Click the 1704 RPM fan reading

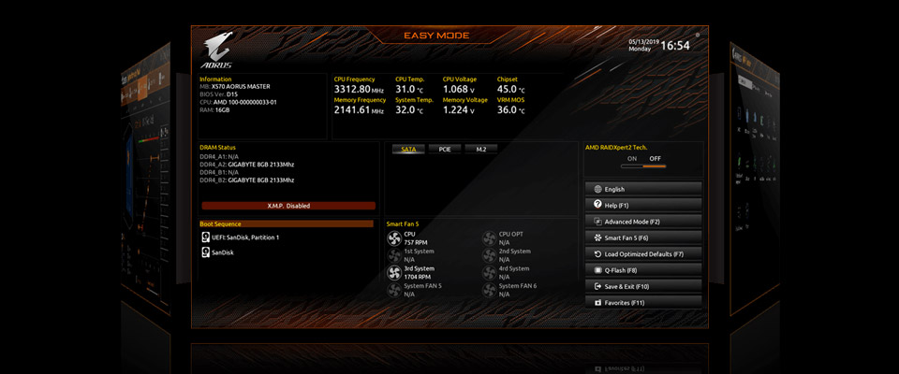coord(418,277)
